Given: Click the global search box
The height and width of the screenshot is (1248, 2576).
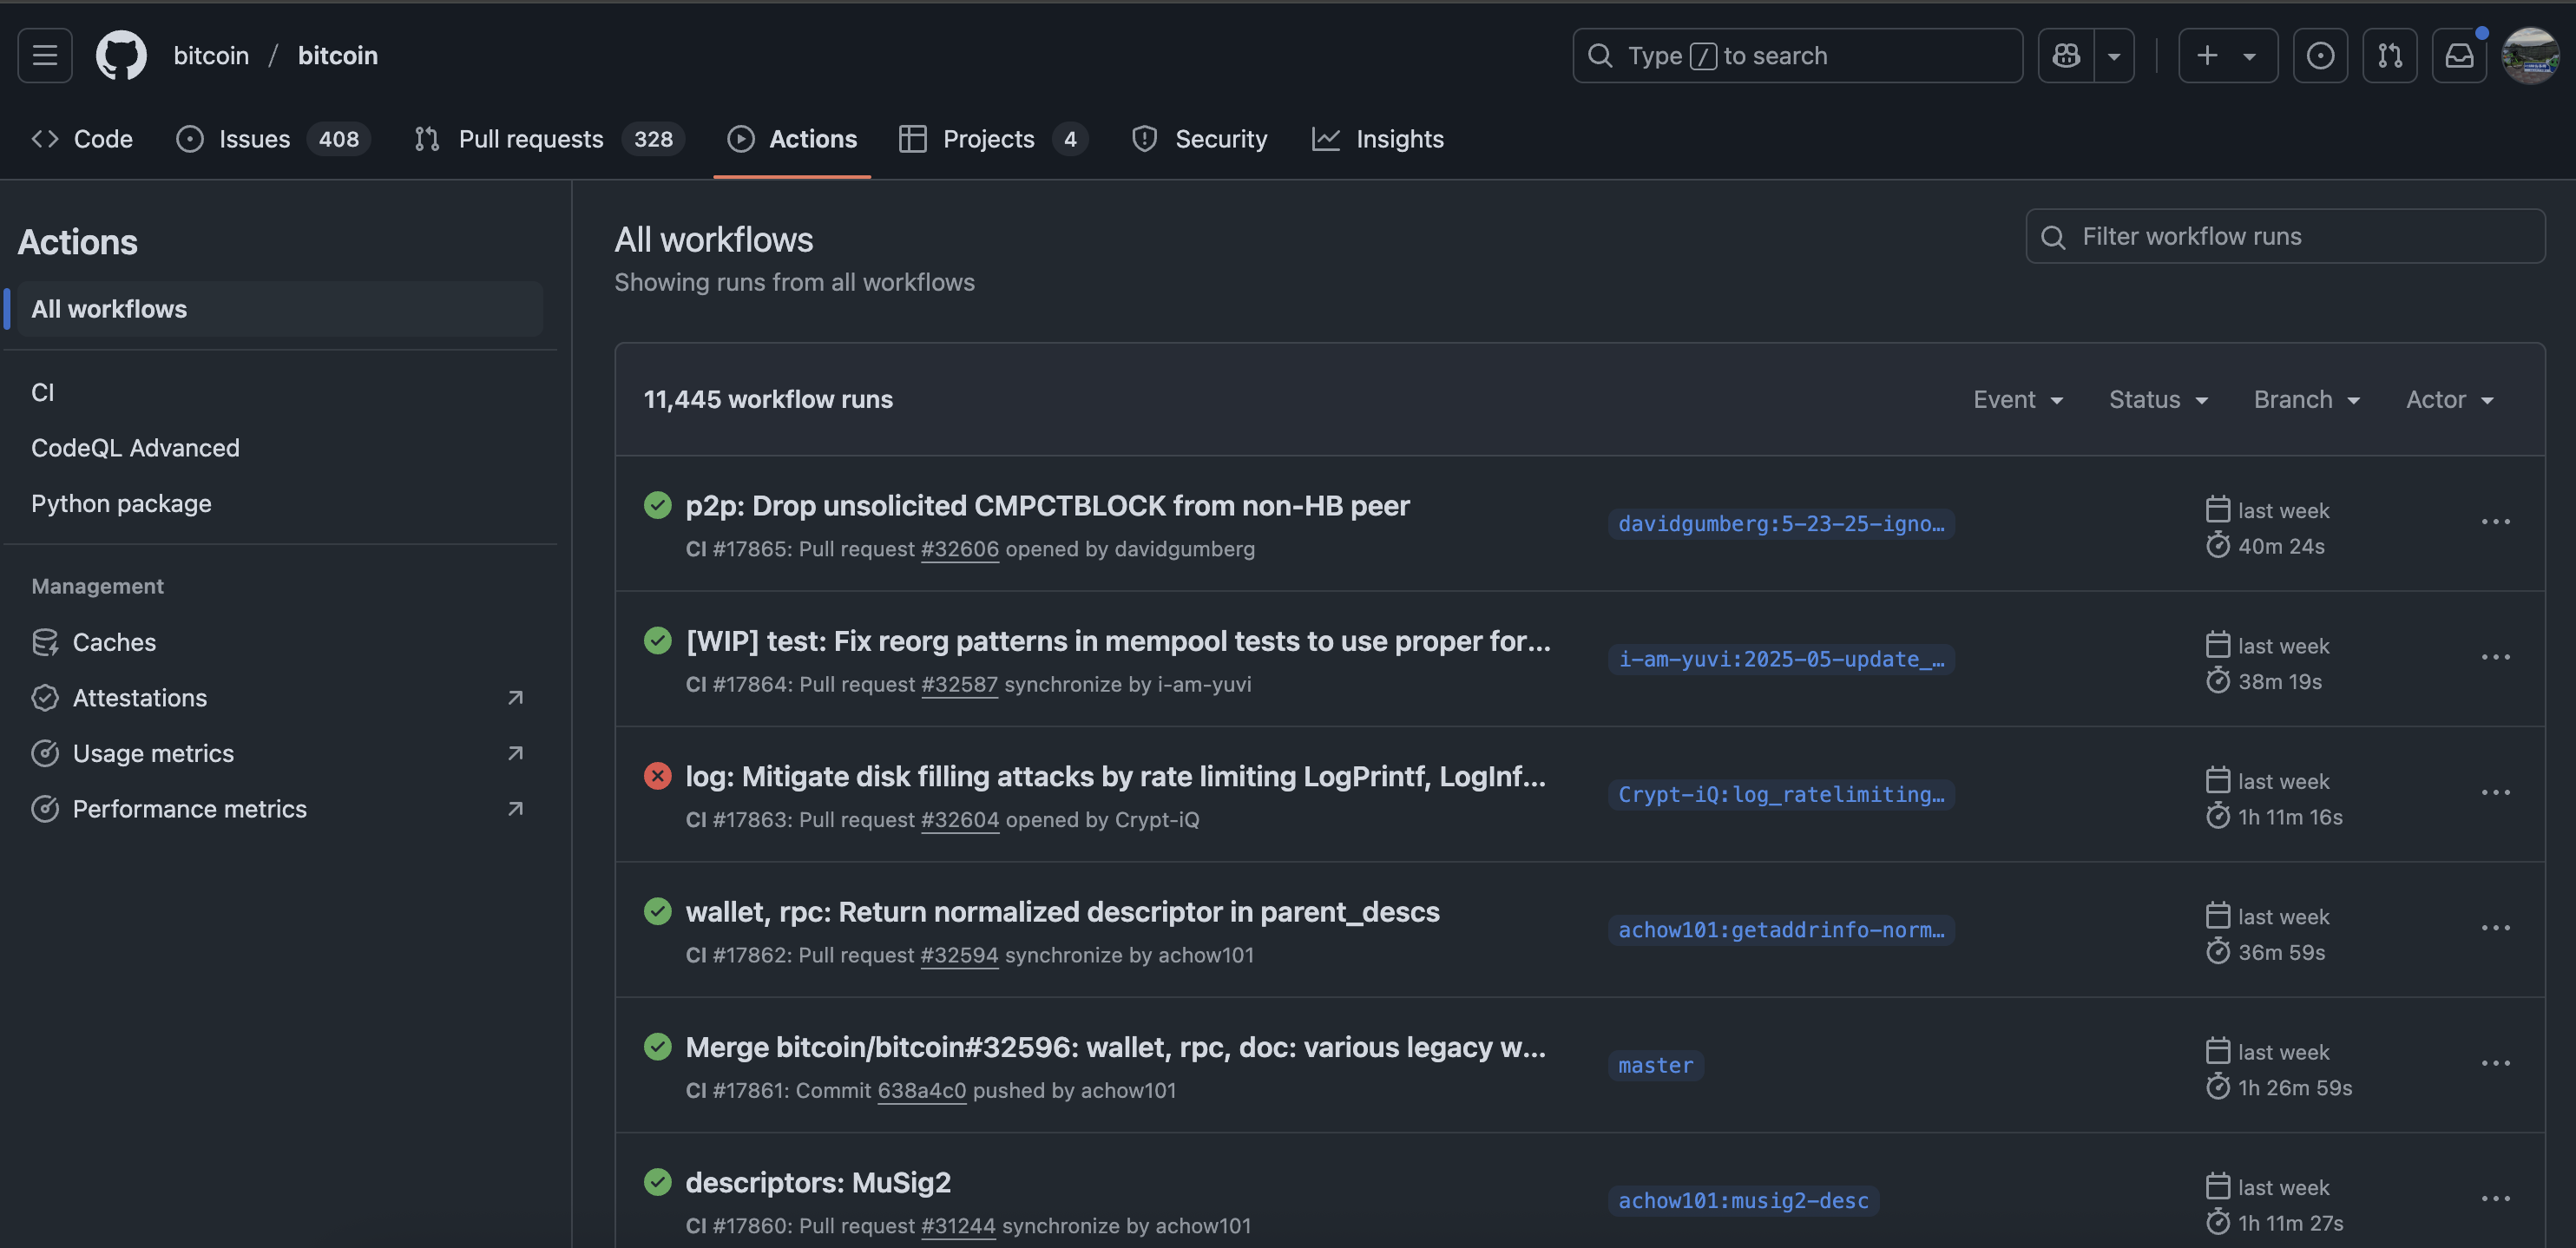Looking at the screenshot, I should pyautogui.click(x=1797, y=55).
